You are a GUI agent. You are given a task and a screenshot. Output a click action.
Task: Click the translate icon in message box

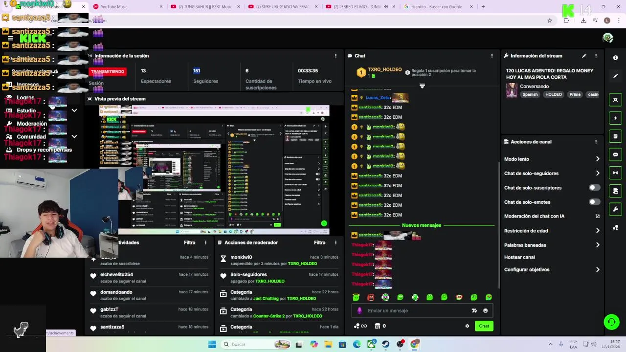[474, 310]
